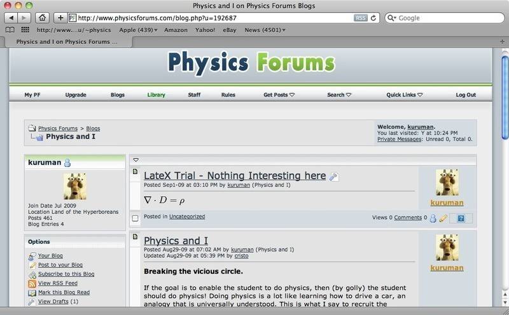The image size is (509, 315).
Task: Click the pencil icon beside Post to your Blog
Action: [x=32, y=265]
